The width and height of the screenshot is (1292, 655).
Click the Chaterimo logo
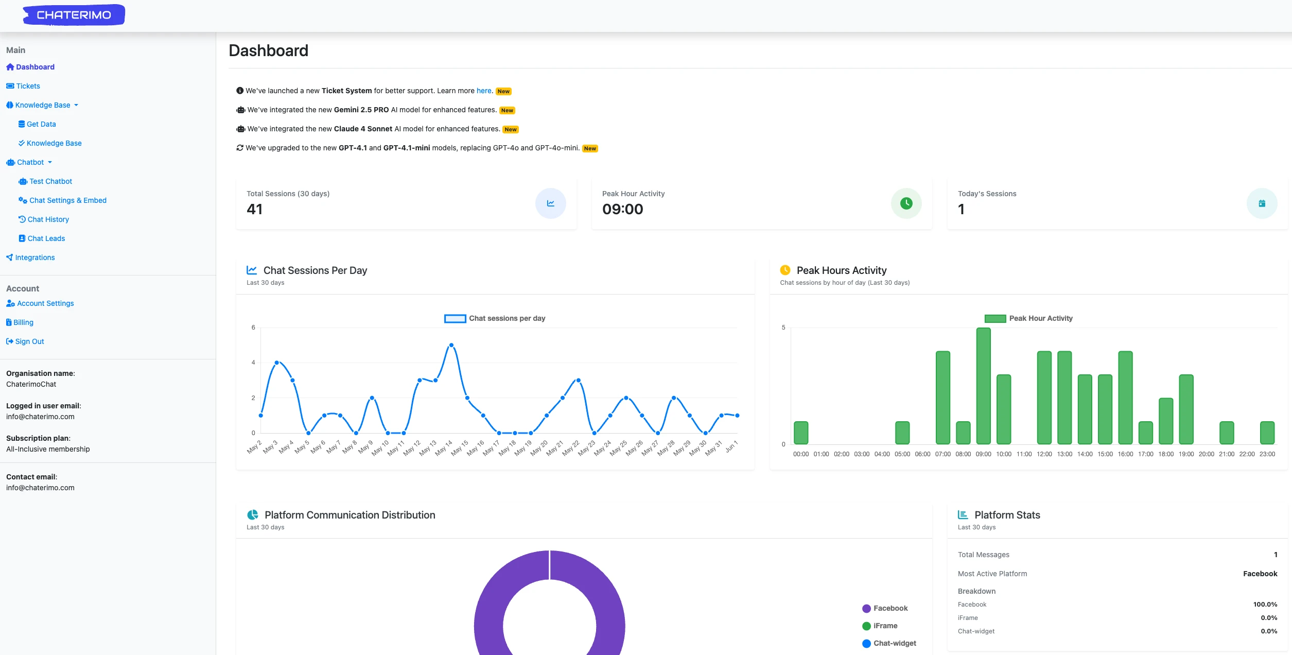pos(74,15)
